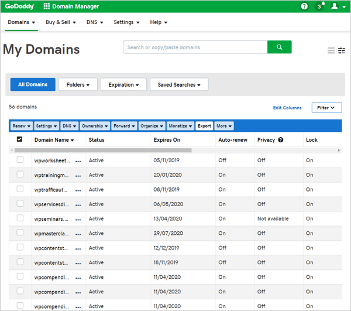Check the wpcontentst 18/11/2019 checkbox
351x311 pixels.
click(20, 261)
